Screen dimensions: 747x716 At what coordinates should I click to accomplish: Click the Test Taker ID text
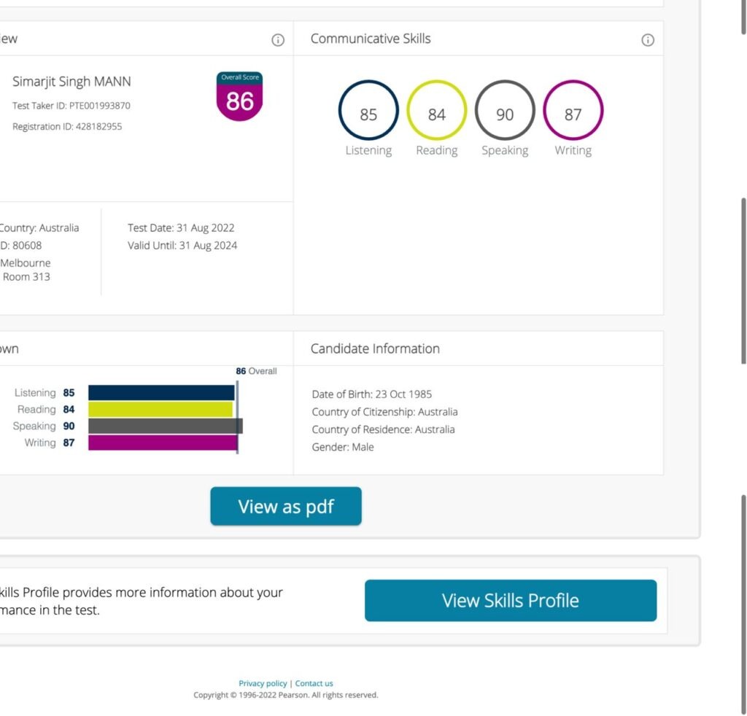71,106
